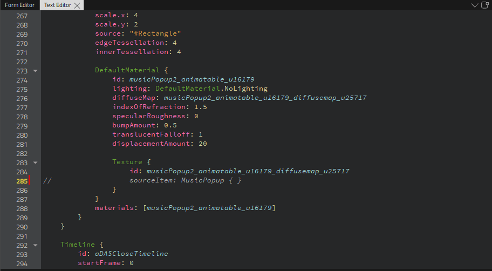Collapse the Texture block fold arrow
The image size is (492, 271).
click(x=35, y=162)
